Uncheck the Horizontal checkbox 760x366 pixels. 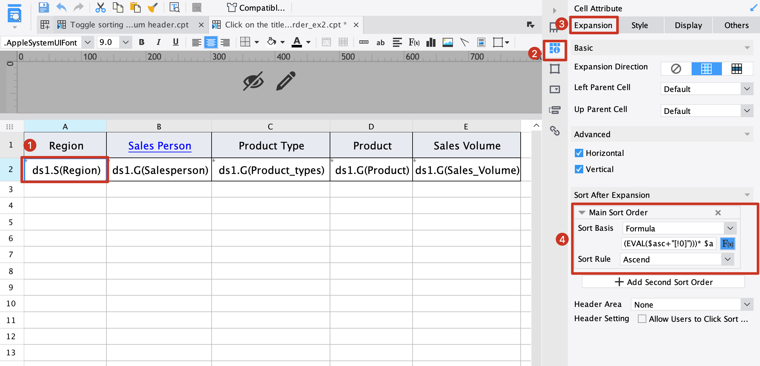pos(579,153)
